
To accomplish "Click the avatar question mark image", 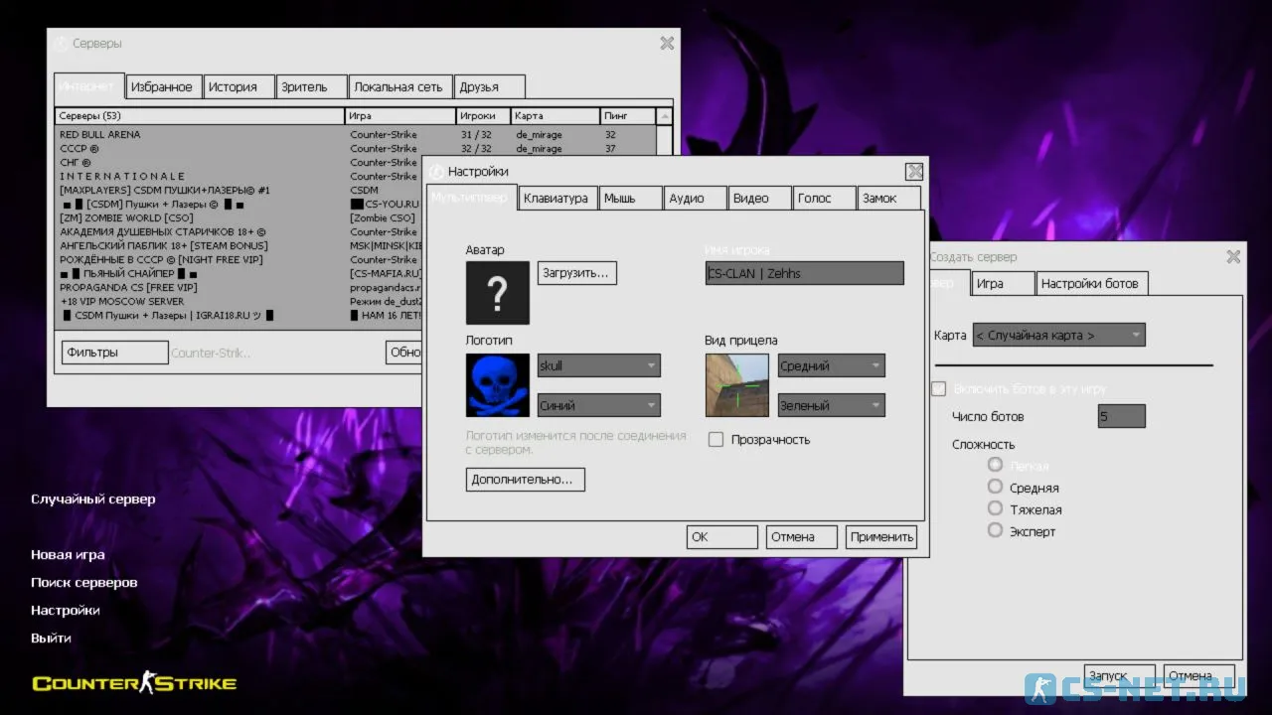I will tap(498, 293).
